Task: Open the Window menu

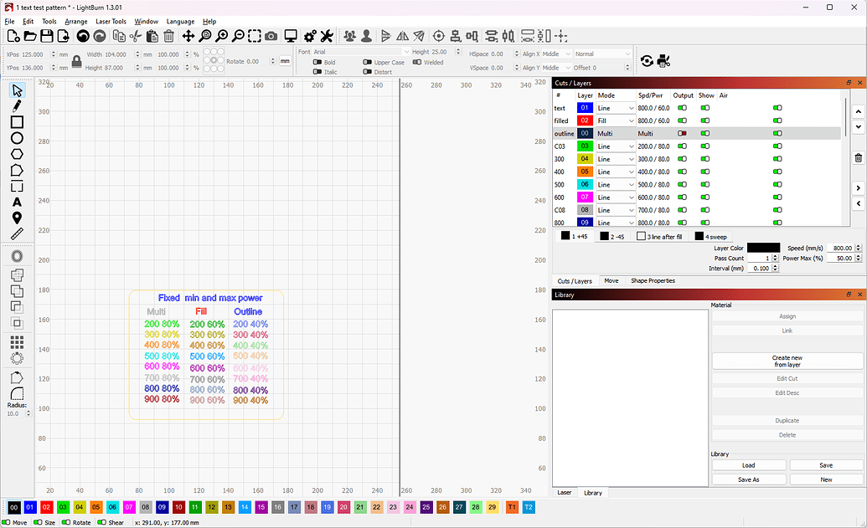Action: (x=146, y=22)
